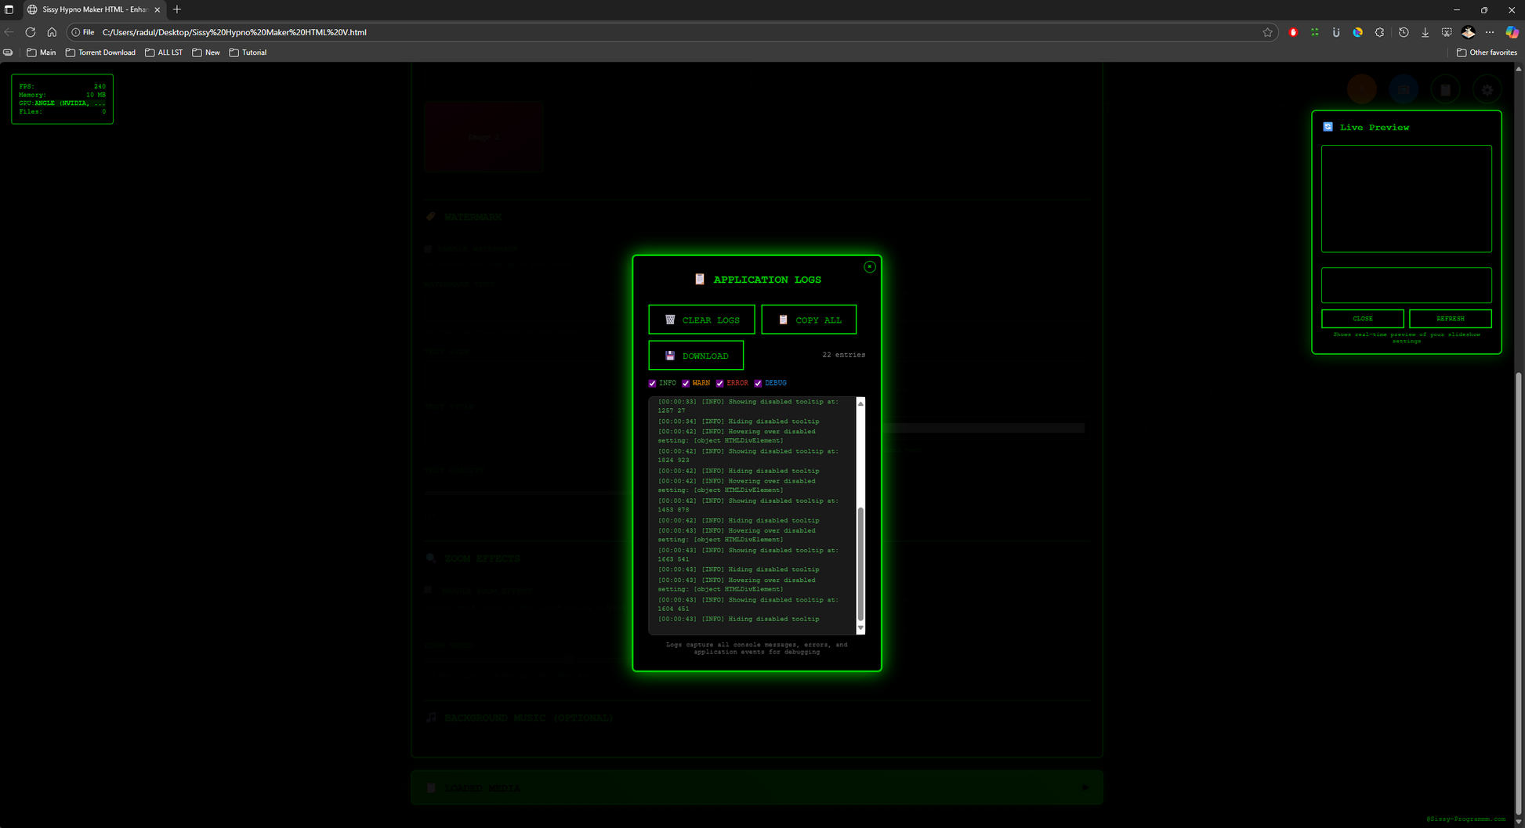The width and height of the screenshot is (1525, 828).
Task: Open the colorful play-arrow extension icon
Action: coord(1358,32)
